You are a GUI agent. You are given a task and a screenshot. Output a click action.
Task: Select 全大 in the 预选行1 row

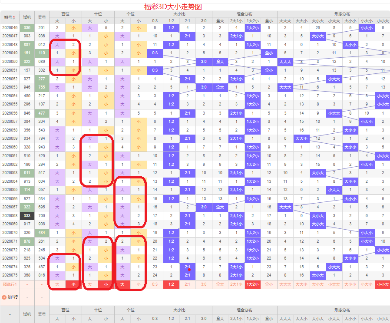[x=220, y=284]
